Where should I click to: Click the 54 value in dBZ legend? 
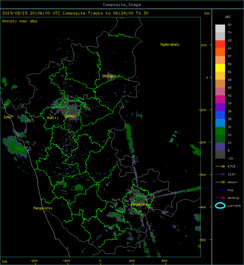[x=229, y=64]
